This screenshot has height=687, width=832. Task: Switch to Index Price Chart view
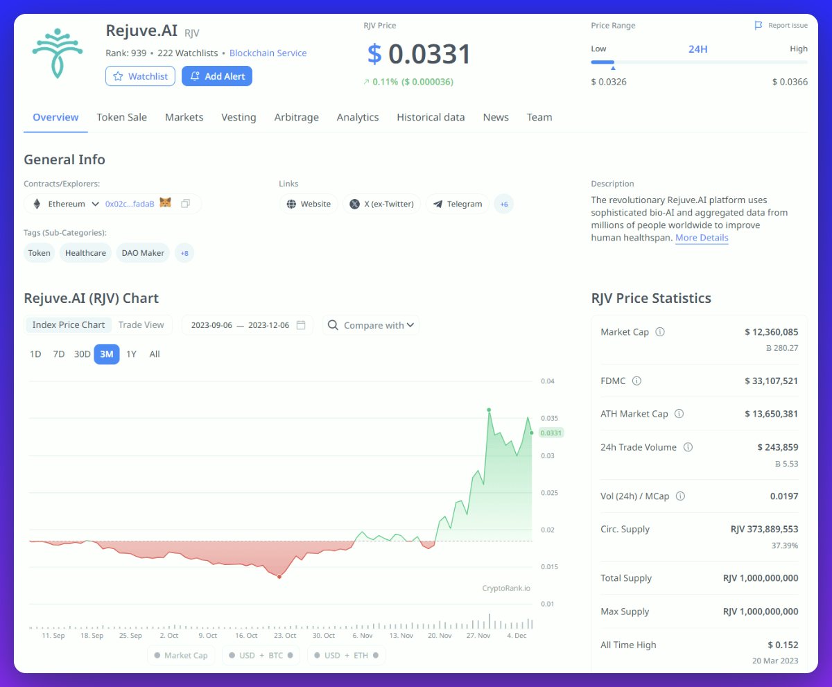(69, 324)
